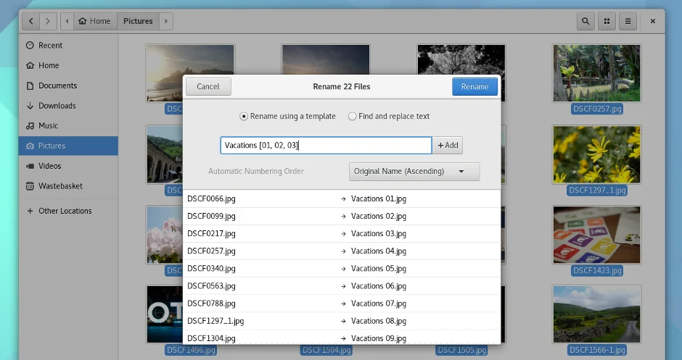
Task: Open the Wastebasket sidebar entry
Action: coord(60,186)
